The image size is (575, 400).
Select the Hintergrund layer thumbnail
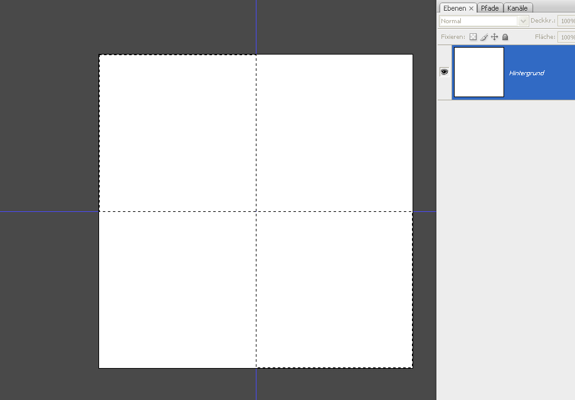click(479, 72)
